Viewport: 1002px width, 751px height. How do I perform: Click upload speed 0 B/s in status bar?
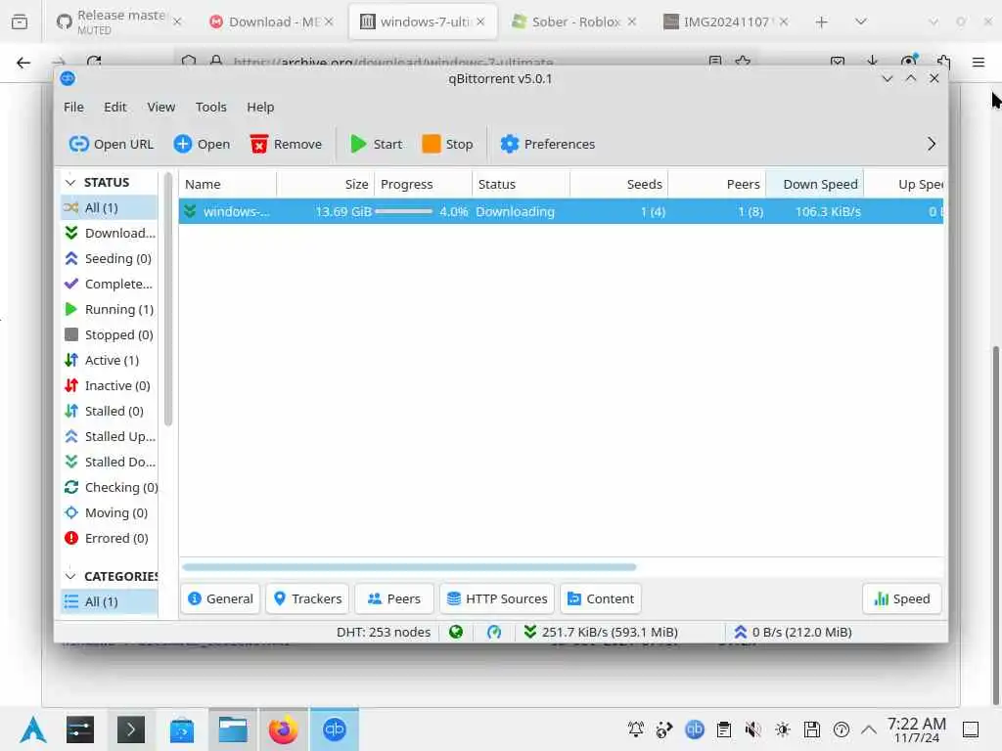click(x=793, y=633)
